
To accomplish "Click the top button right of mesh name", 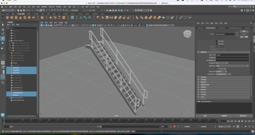I will point(244,31).
